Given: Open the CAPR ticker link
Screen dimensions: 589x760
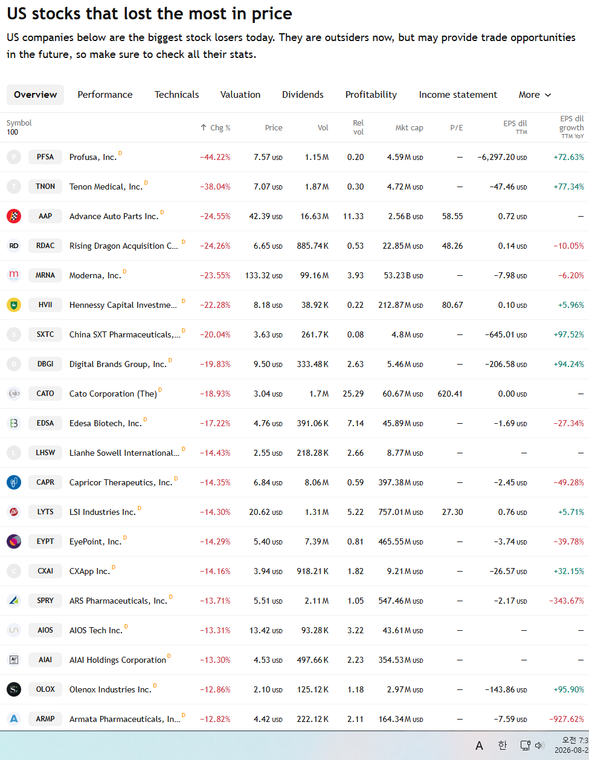Looking at the screenshot, I should coord(45,482).
